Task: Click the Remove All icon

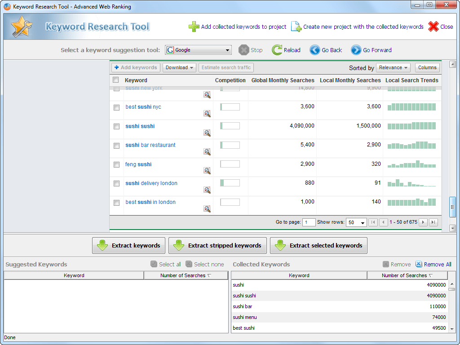Action: click(x=419, y=264)
